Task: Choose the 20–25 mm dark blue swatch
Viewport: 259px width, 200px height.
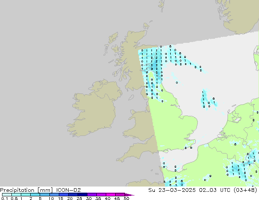Action: tap(73, 195)
